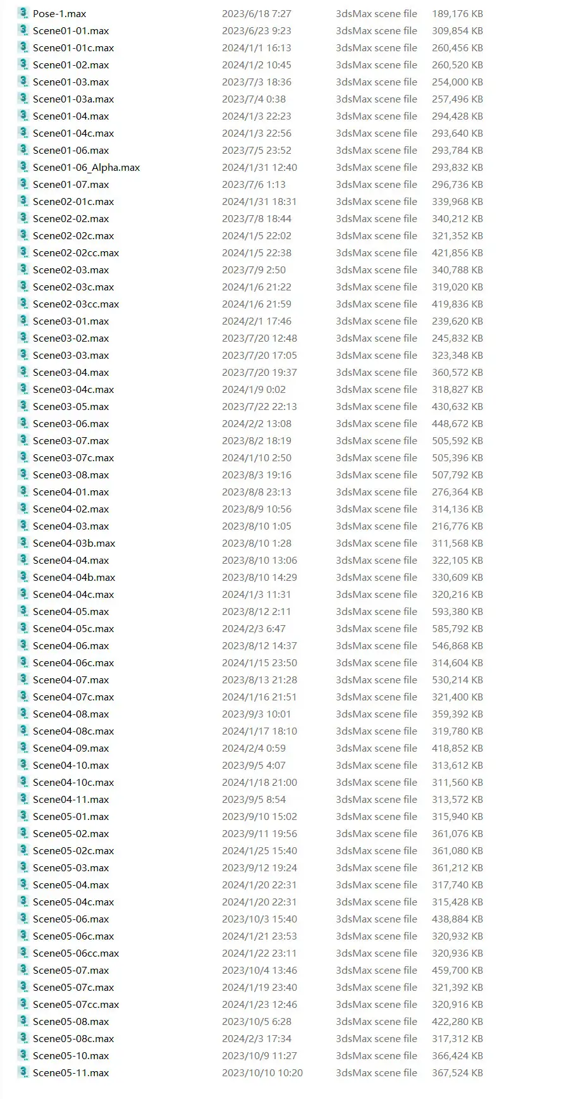Click the Scene01-07.max file name
578x1099 pixels.
71,184
